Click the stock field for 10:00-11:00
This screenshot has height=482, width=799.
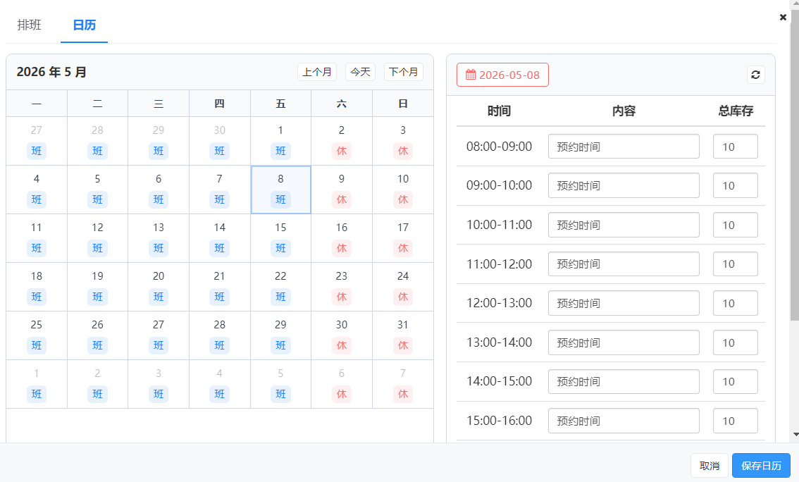(x=736, y=225)
